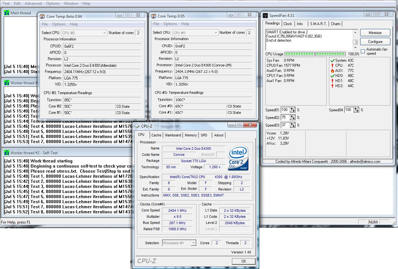The image size is (398, 269).
Task: Click the SpeedFan 4.31 title bar icon
Action: pyautogui.click(x=265, y=15)
